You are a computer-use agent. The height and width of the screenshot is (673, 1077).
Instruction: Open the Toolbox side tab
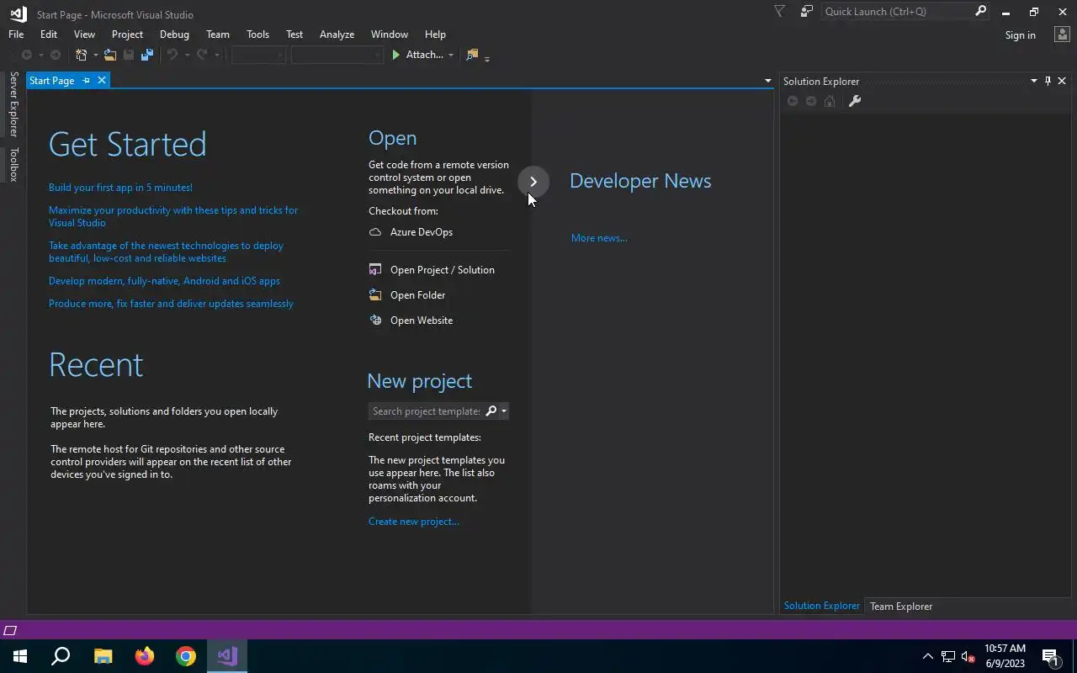(x=13, y=164)
